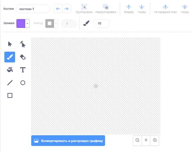Screen dimensions: 194x152
Task: Select the Reshape tool
Action: [22, 44]
